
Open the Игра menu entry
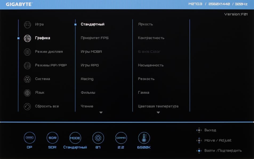tap(39, 24)
